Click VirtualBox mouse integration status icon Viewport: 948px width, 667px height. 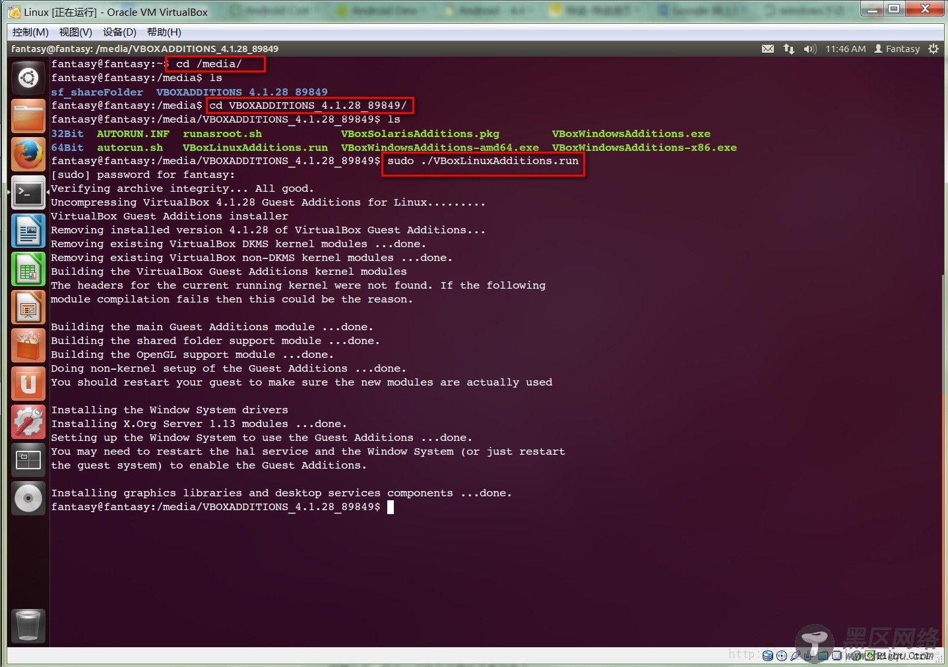(x=856, y=656)
